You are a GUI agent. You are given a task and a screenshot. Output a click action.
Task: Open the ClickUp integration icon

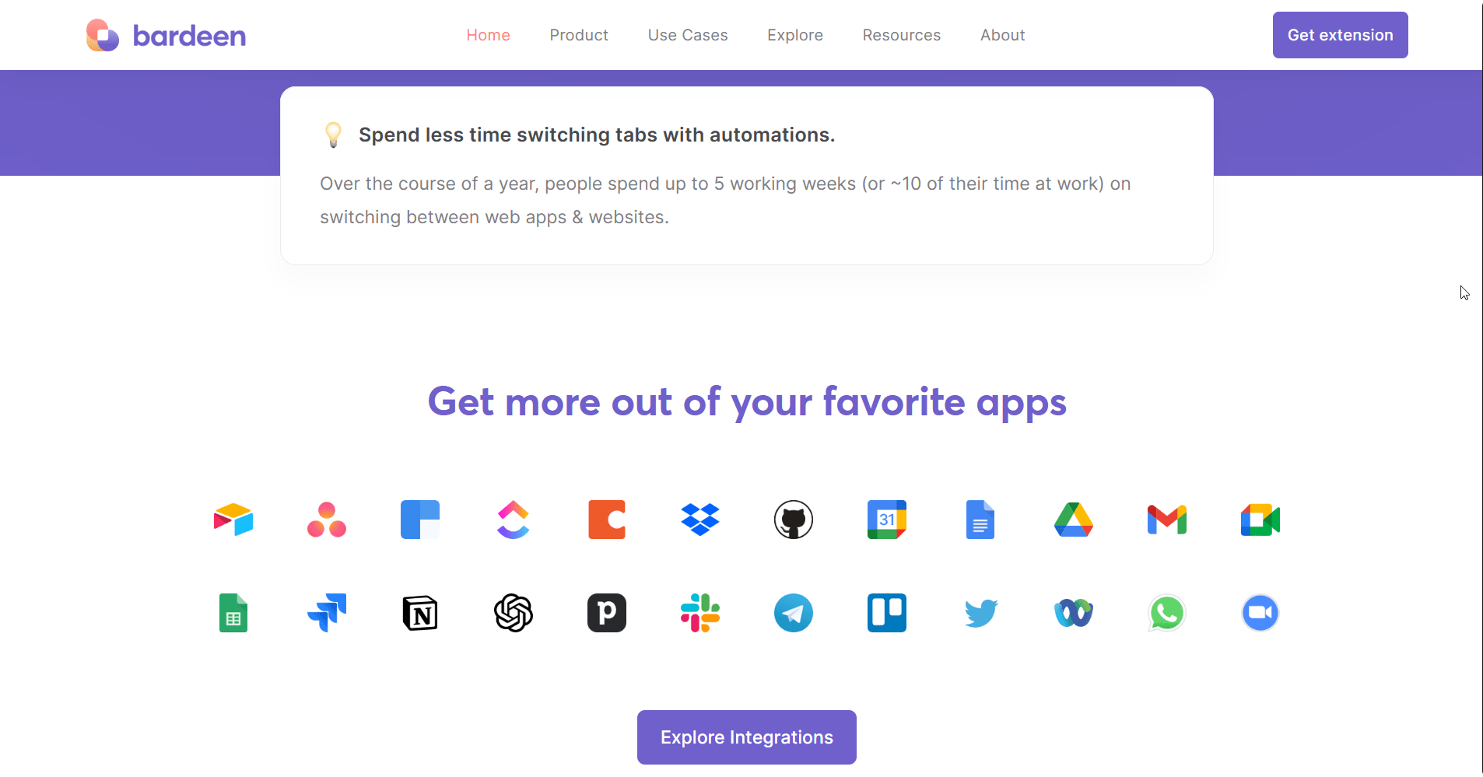[514, 520]
